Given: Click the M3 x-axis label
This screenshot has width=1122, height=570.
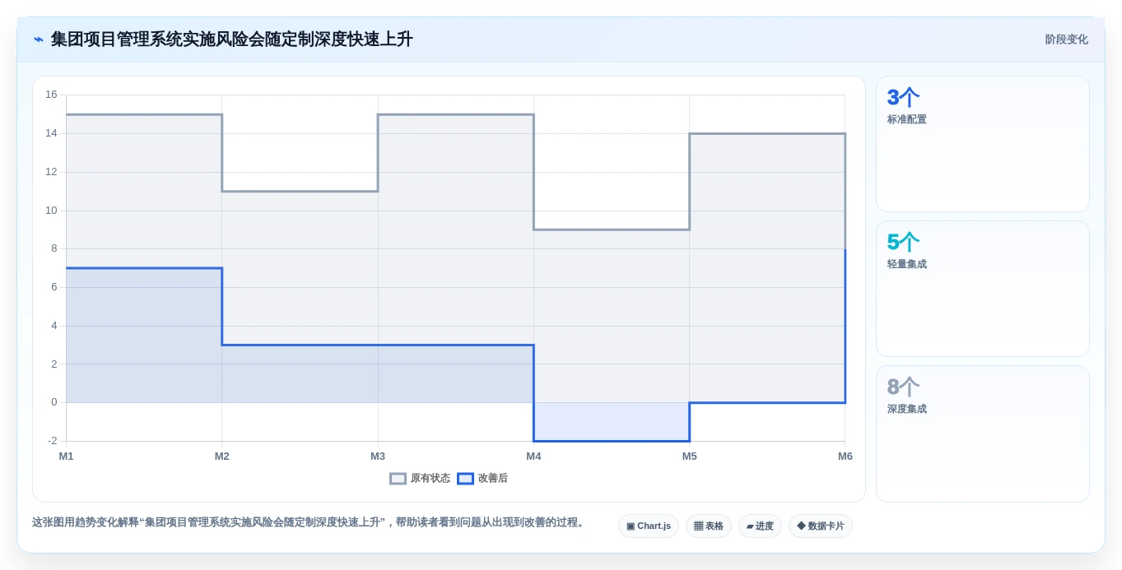Looking at the screenshot, I should tap(378, 456).
